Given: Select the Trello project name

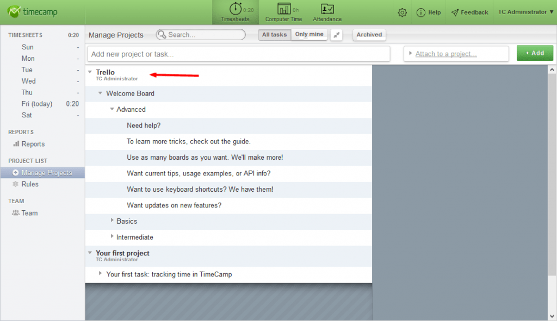Looking at the screenshot, I should pos(105,72).
